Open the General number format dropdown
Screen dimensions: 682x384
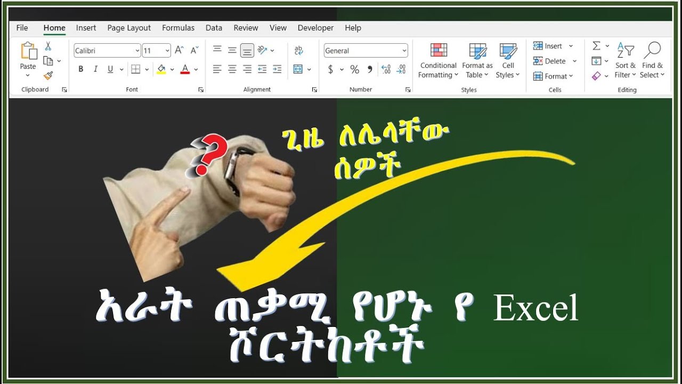[x=404, y=51]
